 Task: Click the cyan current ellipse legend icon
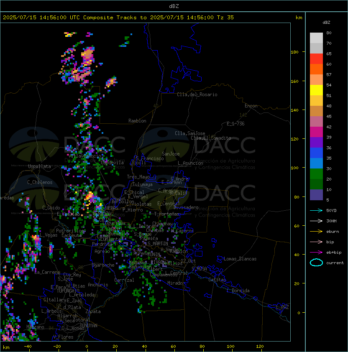click(316, 263)
